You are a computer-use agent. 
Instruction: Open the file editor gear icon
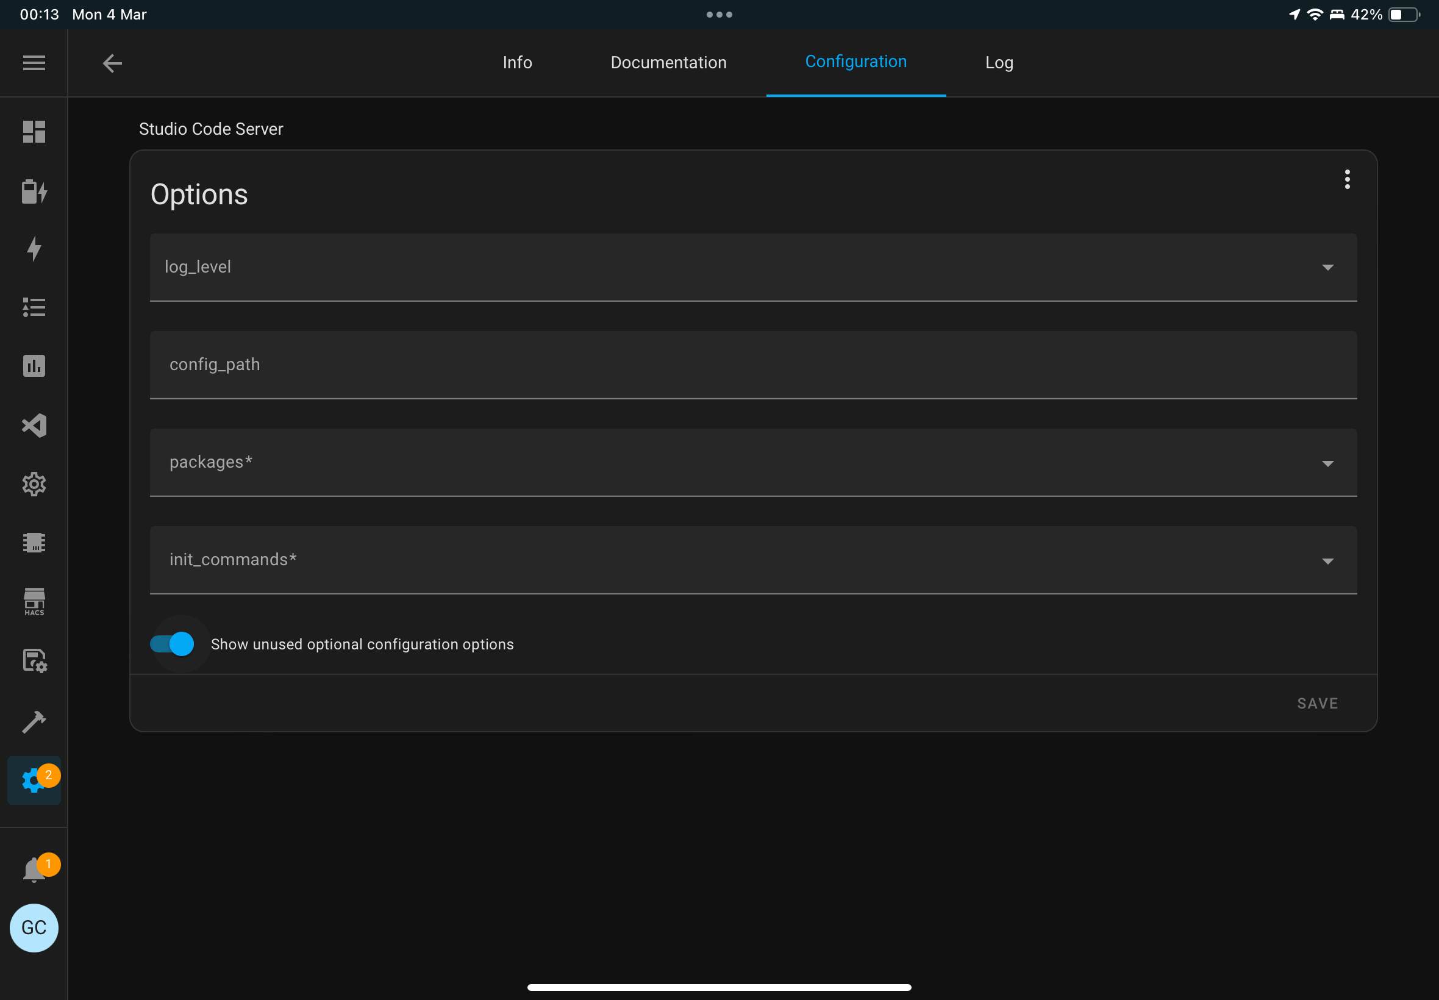(x=34, y=660)
